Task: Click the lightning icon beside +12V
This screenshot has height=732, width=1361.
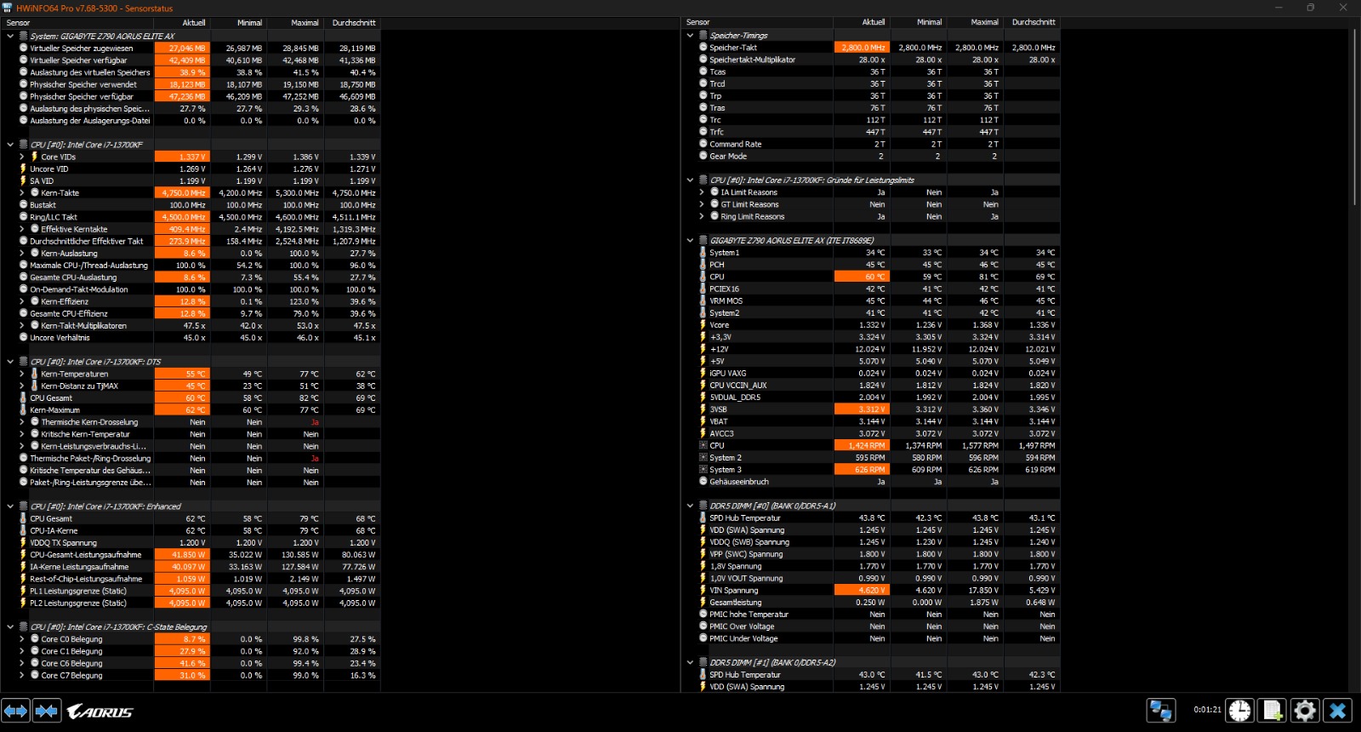Action: pyautogui.click(x=703, y=348)
